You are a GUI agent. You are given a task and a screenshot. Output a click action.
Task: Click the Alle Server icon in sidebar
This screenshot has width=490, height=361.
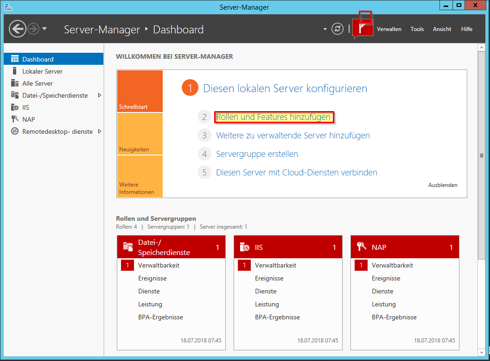click(15, 83)
